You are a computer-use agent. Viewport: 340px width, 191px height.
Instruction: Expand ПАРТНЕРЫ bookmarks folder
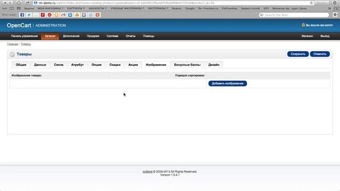[x=75, y=8]
